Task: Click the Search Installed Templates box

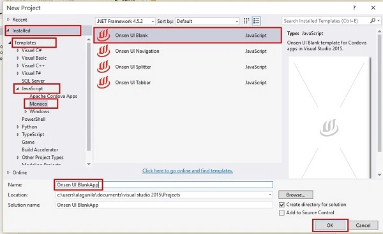Action: point(326,21)
